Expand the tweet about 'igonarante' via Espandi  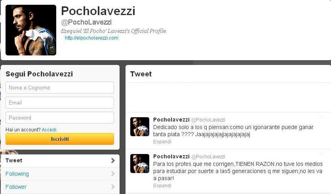pos(162,142)
